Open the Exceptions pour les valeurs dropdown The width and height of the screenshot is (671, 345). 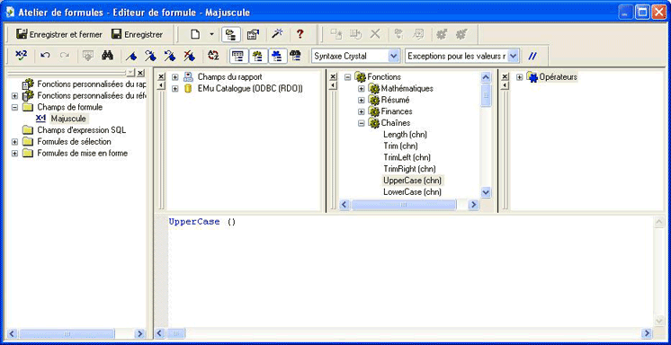click(514, 56)
